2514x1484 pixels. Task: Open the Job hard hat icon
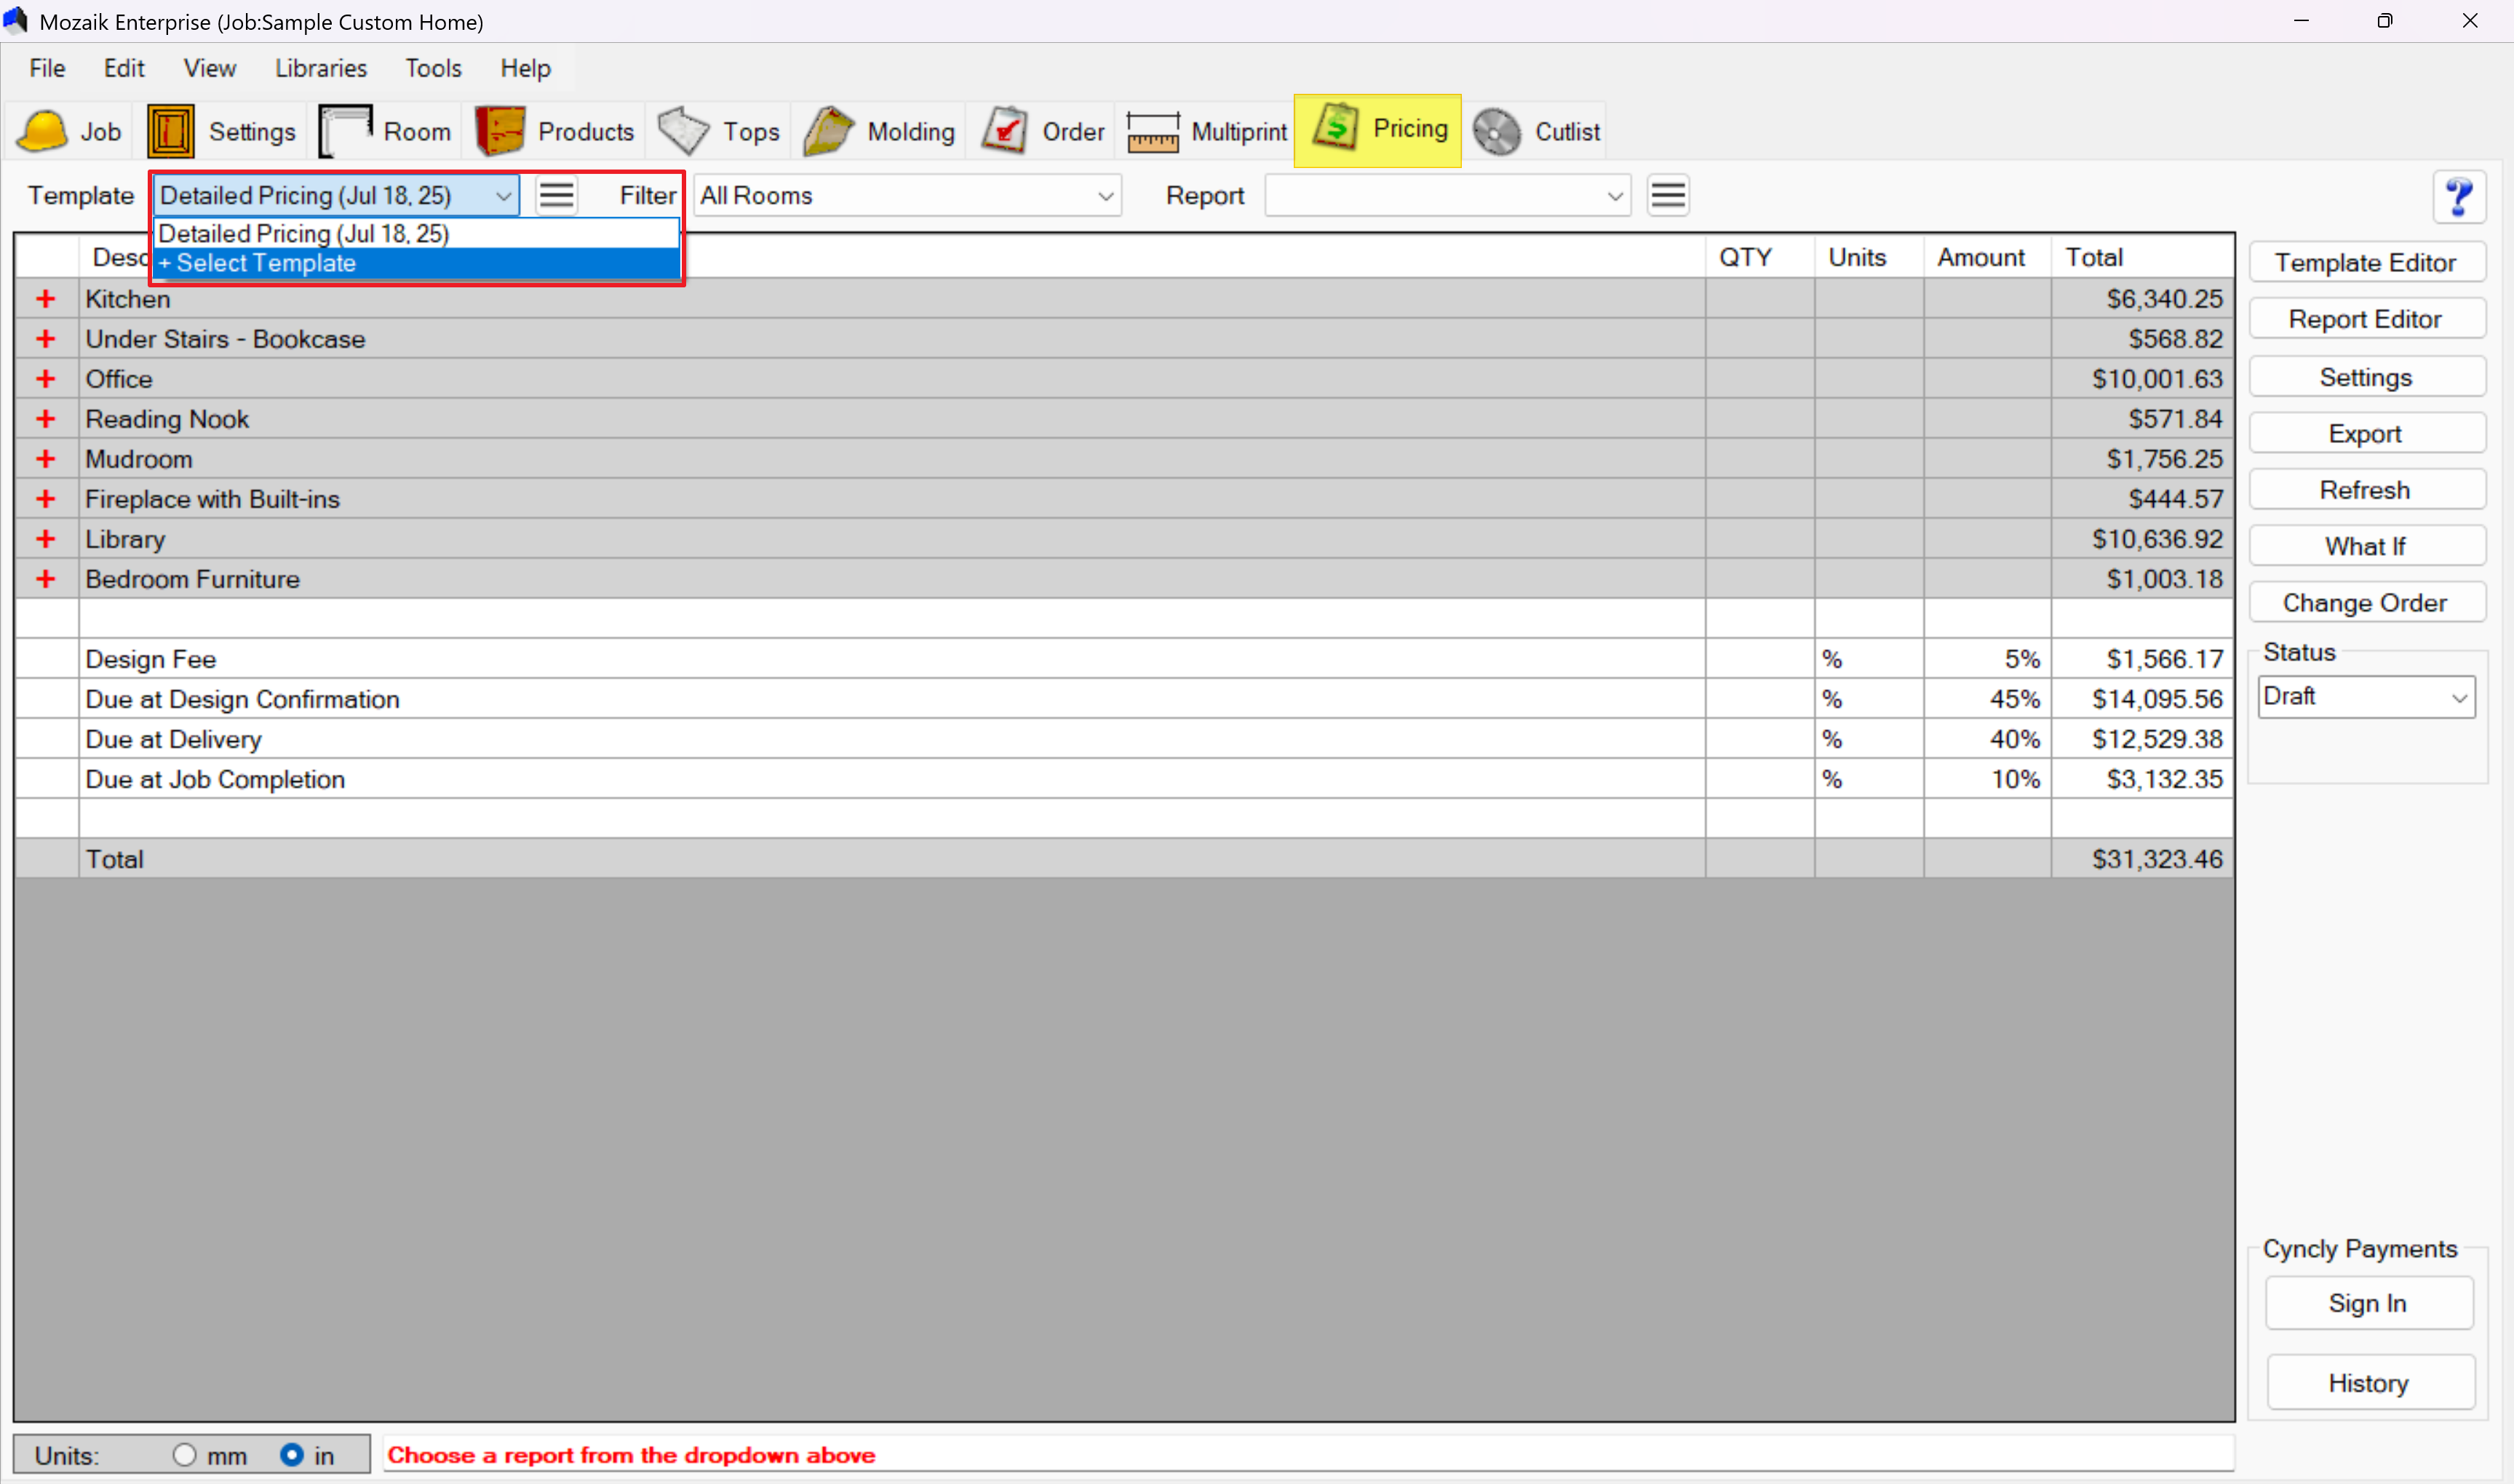pyautogui.click(x=42, y=131)
